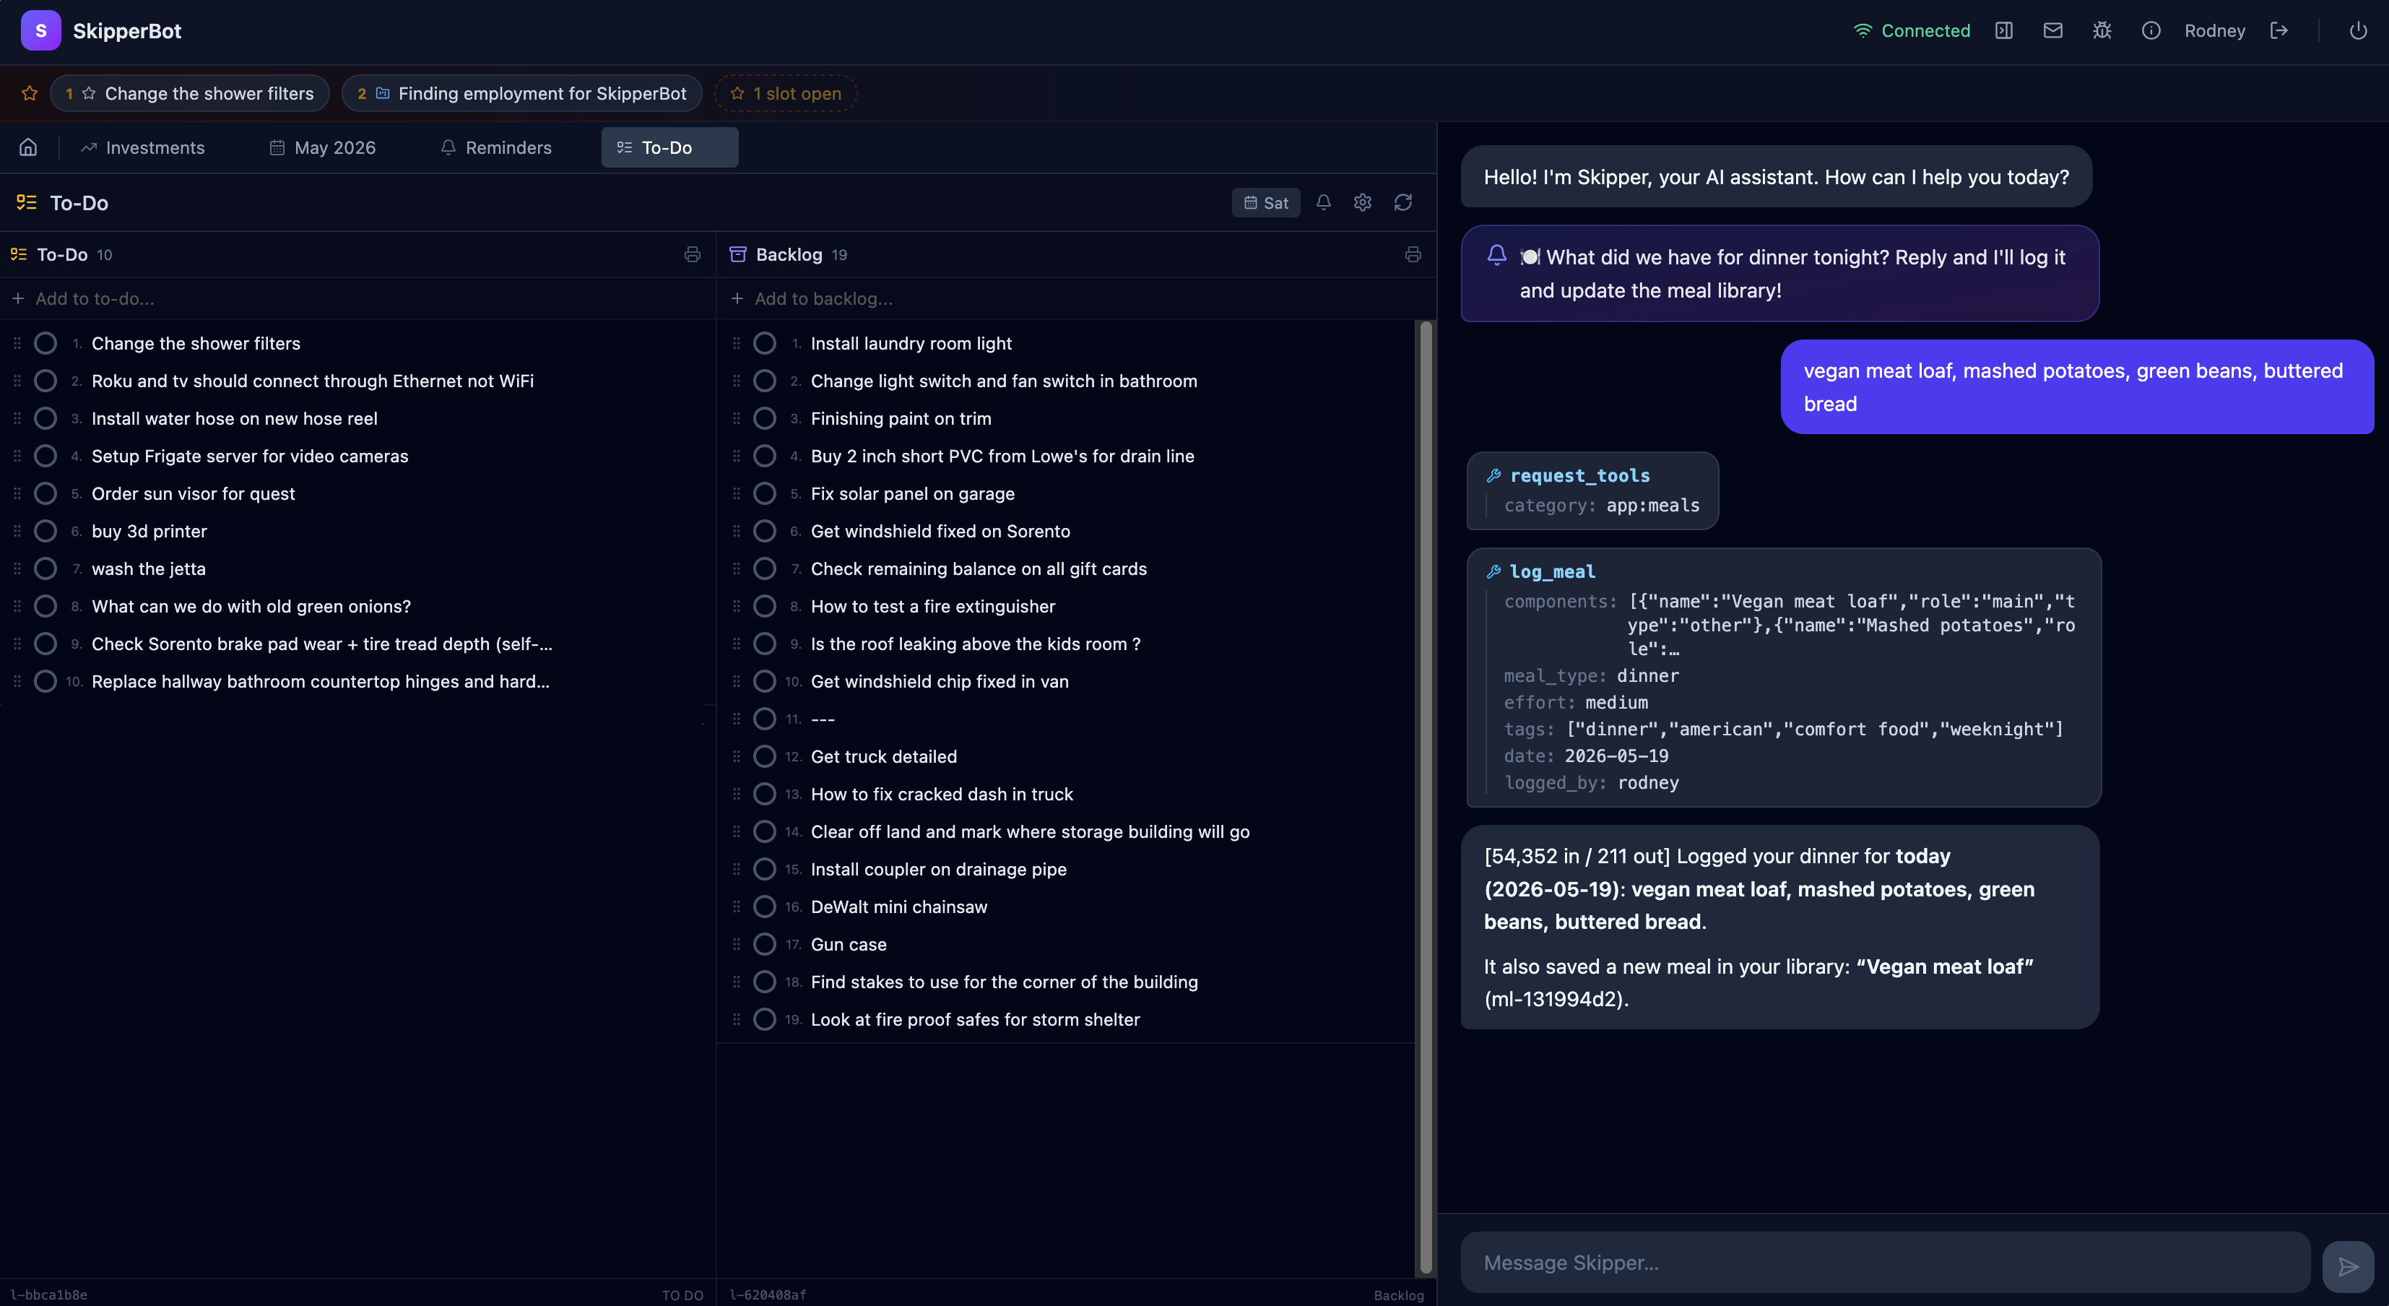Expand request_tools call details
Screen dimensions: 2389x1306
click(1592, 490)
